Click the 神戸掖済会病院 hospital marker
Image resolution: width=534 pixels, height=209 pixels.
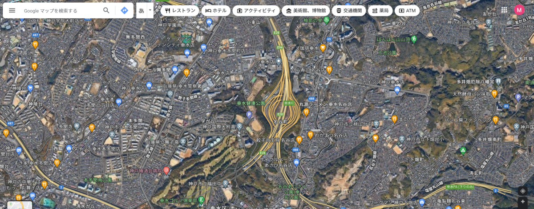[166, 170]
